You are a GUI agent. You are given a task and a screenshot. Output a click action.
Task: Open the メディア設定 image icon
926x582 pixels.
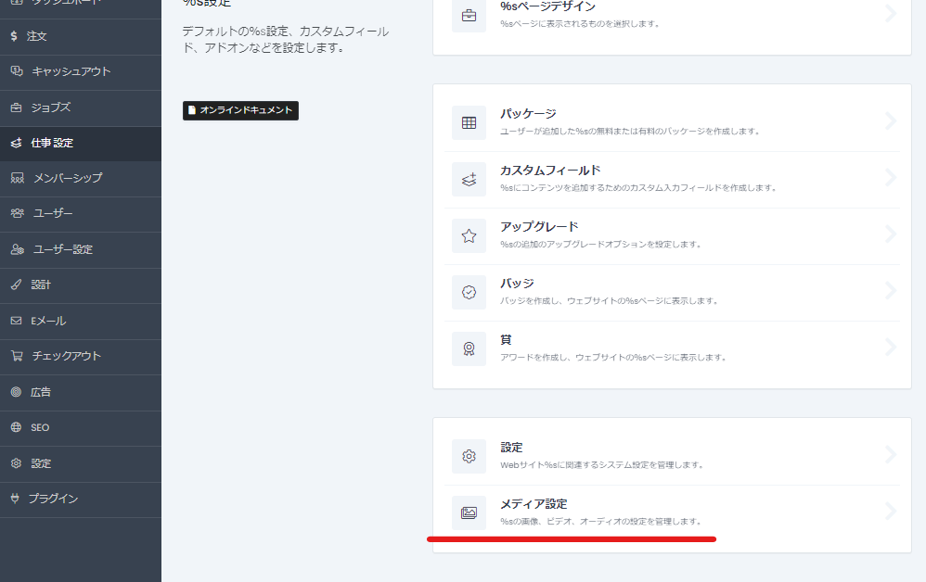click(469, 512)
